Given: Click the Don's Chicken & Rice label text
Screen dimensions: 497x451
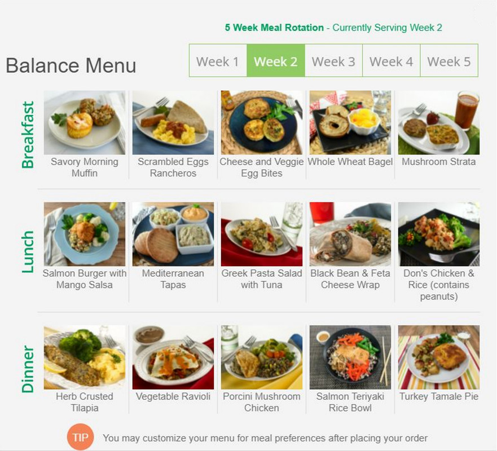Looking at the screenshot, I should click(439, 285).
